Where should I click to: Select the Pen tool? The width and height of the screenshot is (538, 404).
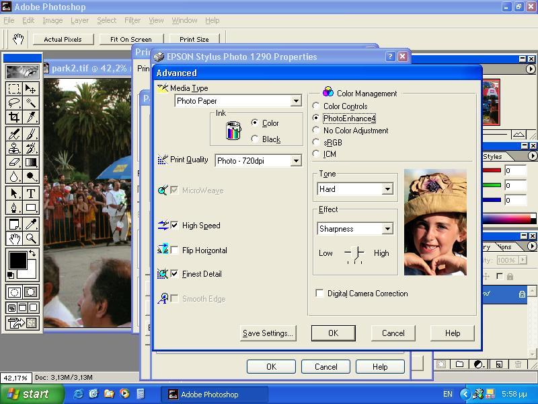click(x=14, y=207)
